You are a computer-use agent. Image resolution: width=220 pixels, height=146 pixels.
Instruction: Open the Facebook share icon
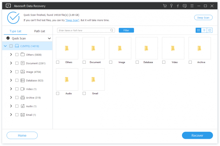click(x=178, y=6)
